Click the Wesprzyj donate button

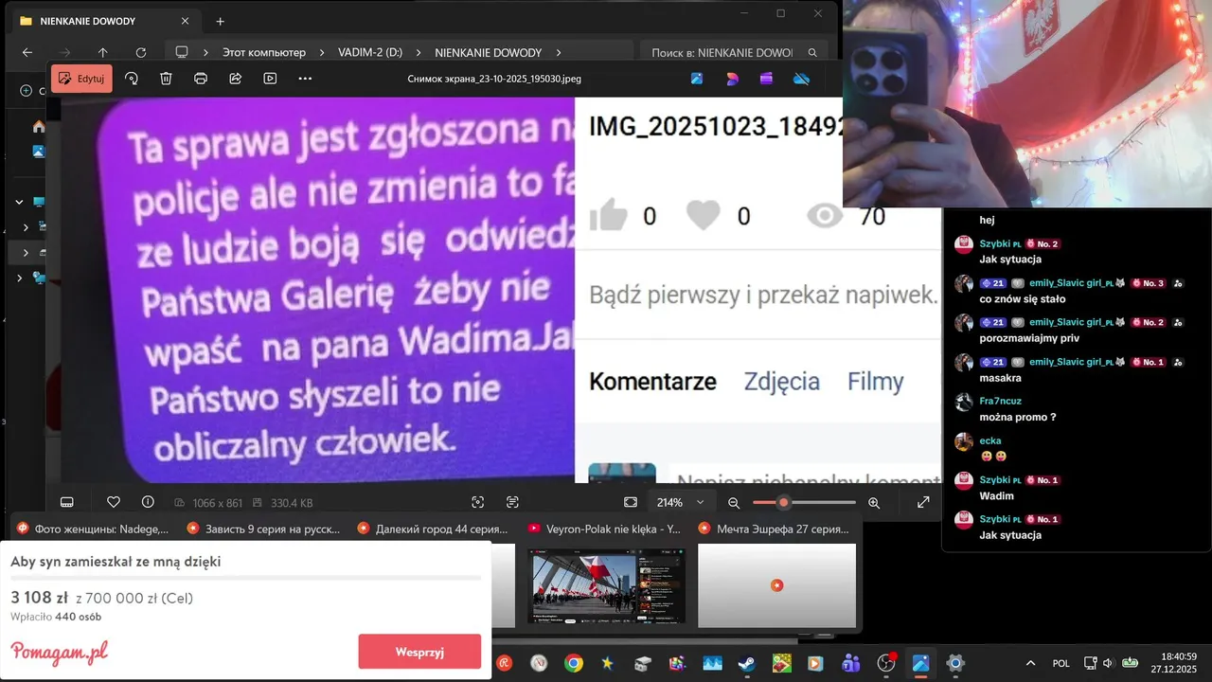[419, 652]
